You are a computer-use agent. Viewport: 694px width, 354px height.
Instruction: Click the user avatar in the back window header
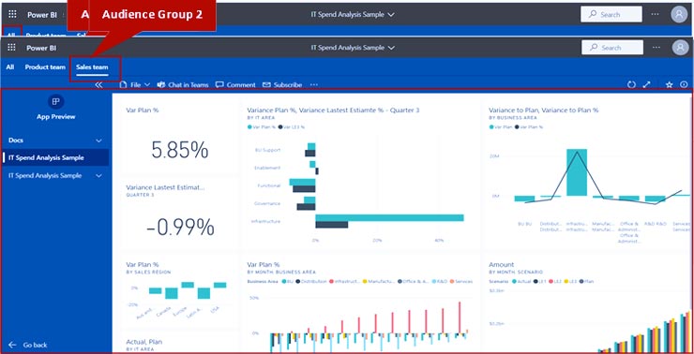(x=679, y=14)
